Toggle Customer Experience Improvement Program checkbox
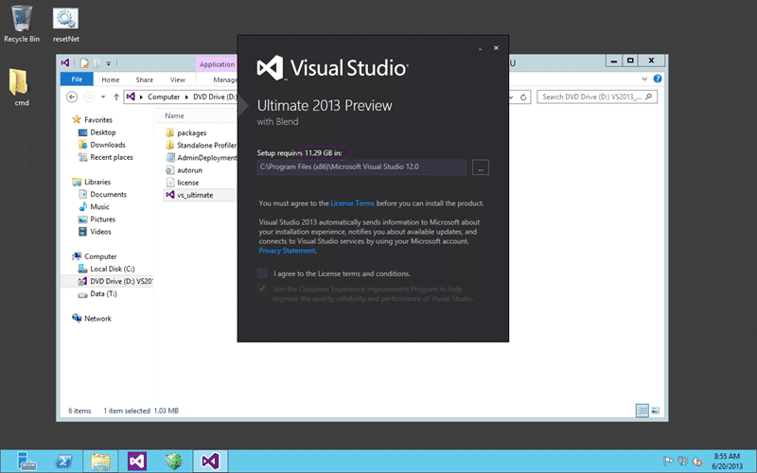The width and height of the screenshot is (757, 473). click(262, 289)
